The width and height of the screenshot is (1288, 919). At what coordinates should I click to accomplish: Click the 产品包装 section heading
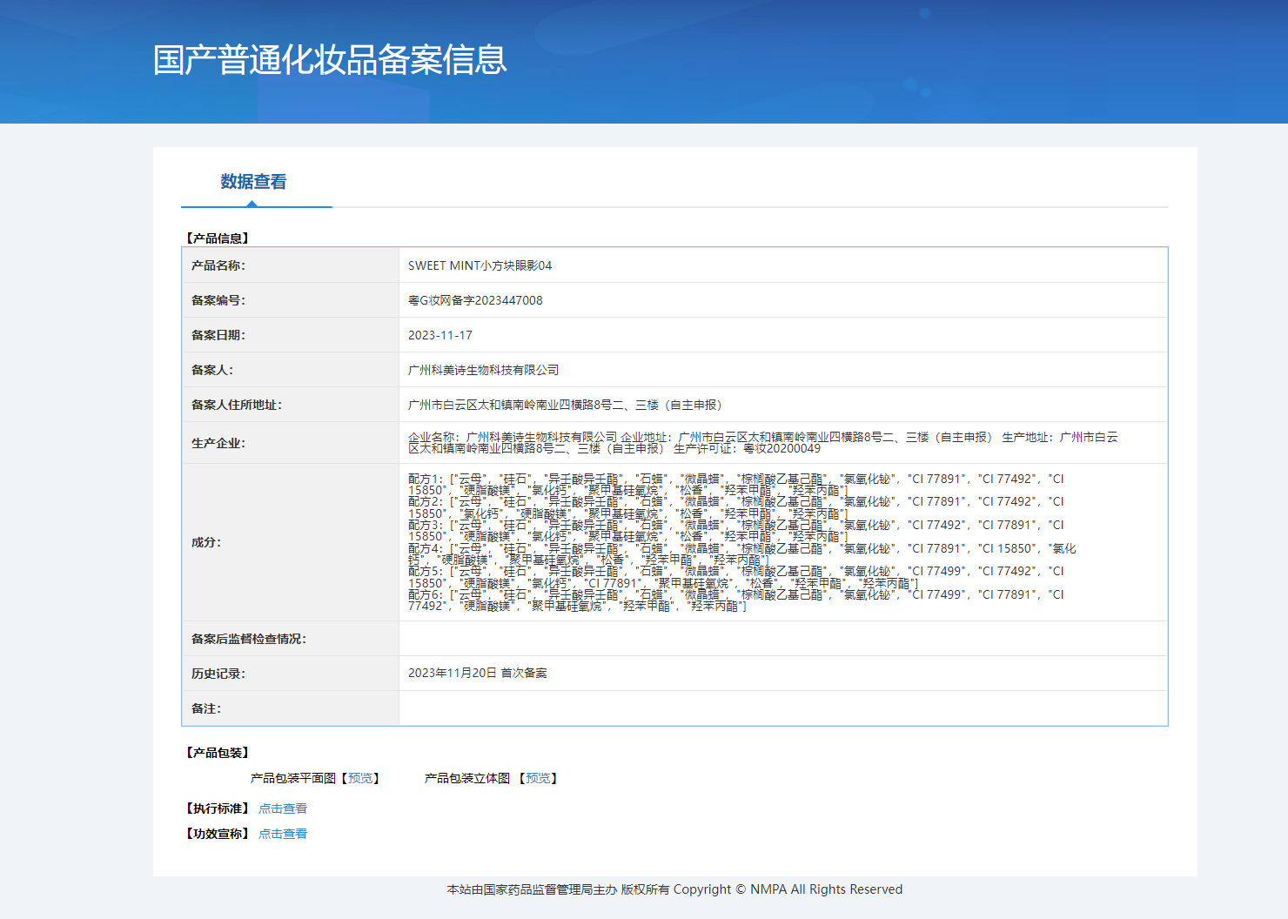218,753
